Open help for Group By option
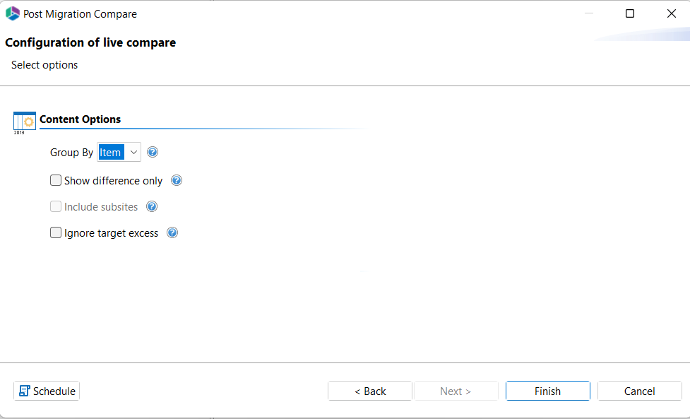 coord(152,152)
